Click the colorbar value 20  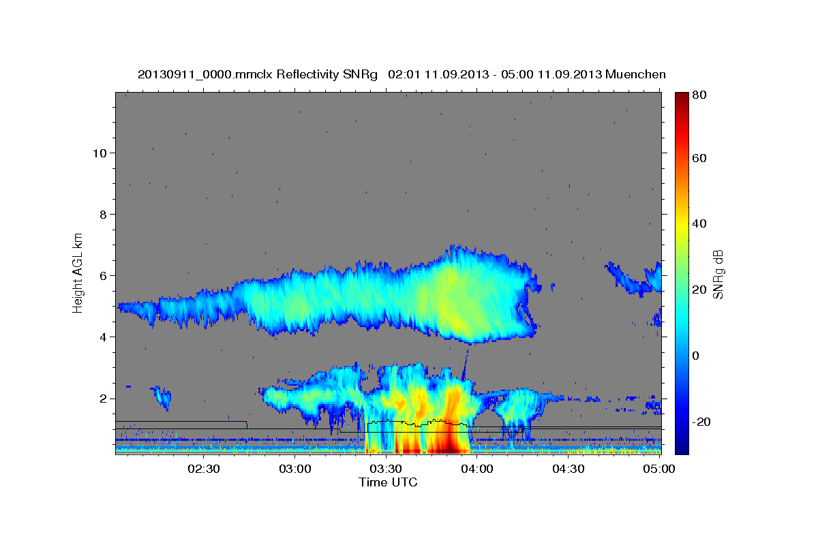pos(699,290)
